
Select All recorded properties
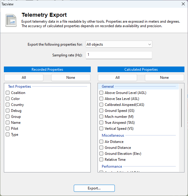24,78
